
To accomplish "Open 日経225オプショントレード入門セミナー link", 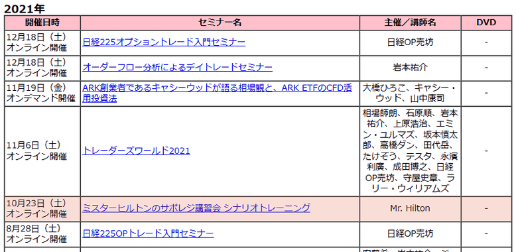I will tap(164, 42).
